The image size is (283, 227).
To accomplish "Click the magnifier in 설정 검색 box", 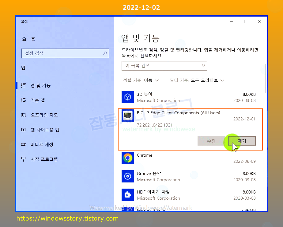I will (105, 53).
